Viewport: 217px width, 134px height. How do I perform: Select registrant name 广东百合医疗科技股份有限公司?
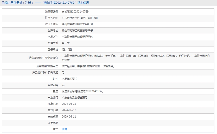pos(80,18)
